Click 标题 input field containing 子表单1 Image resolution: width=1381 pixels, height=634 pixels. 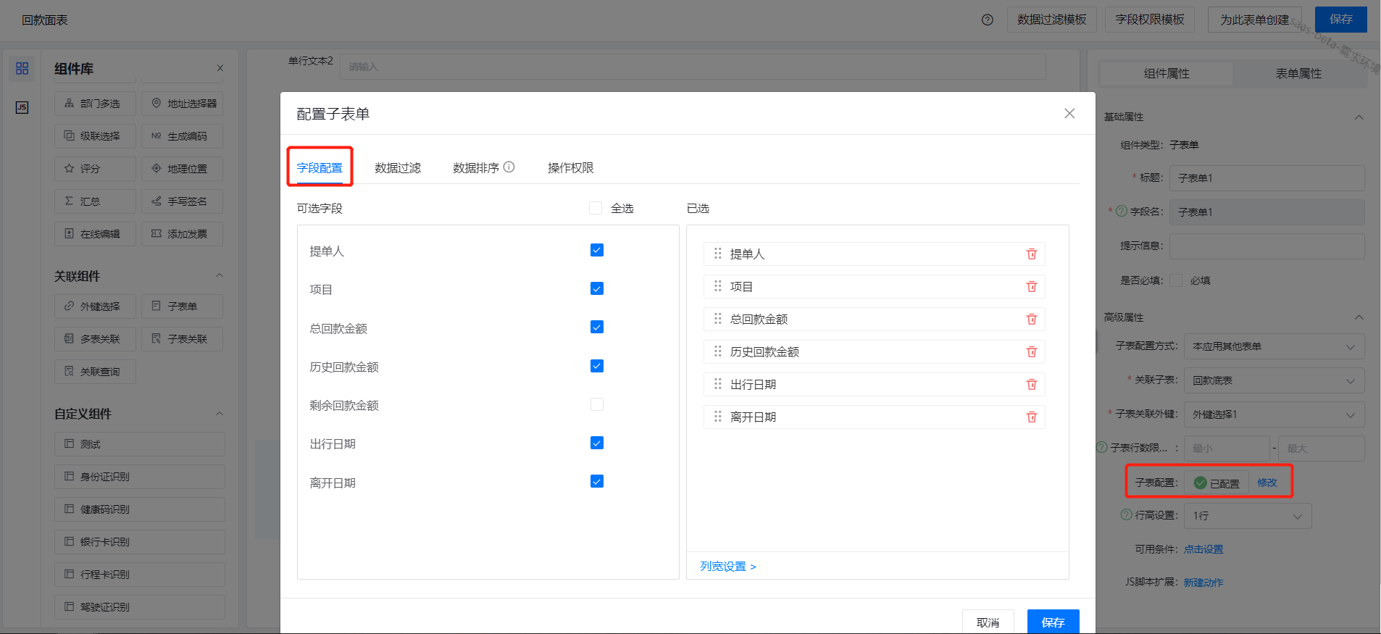(1267, 178)
